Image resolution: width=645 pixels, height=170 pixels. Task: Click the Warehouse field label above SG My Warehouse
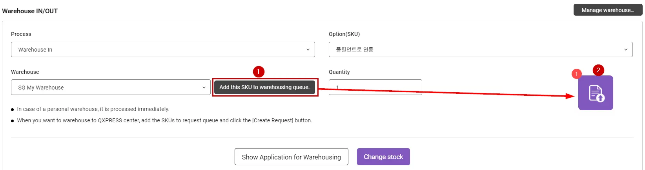click(25, 72)
